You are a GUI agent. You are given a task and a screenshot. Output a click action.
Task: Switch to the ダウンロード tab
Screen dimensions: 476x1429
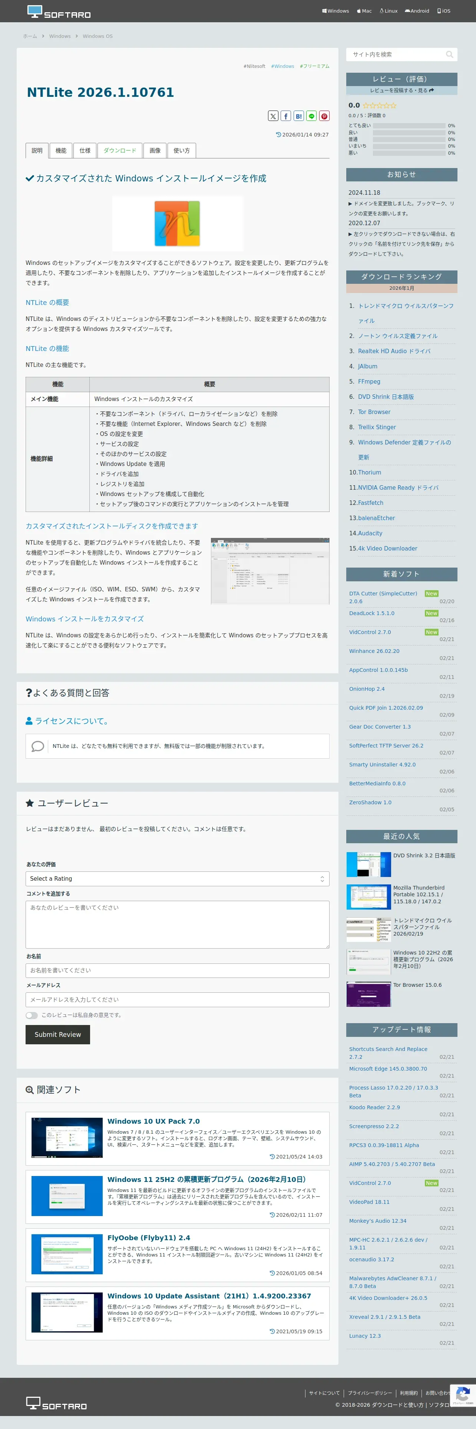pos(120,150)
